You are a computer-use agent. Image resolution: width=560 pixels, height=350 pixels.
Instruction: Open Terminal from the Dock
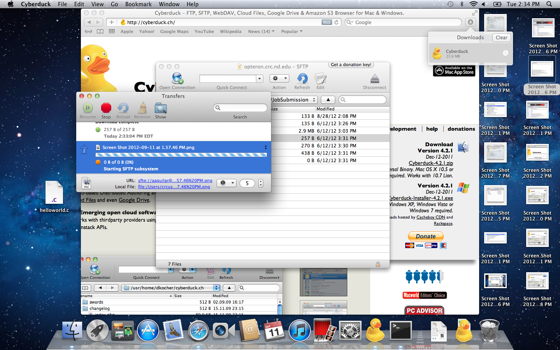tap(401, 331)
